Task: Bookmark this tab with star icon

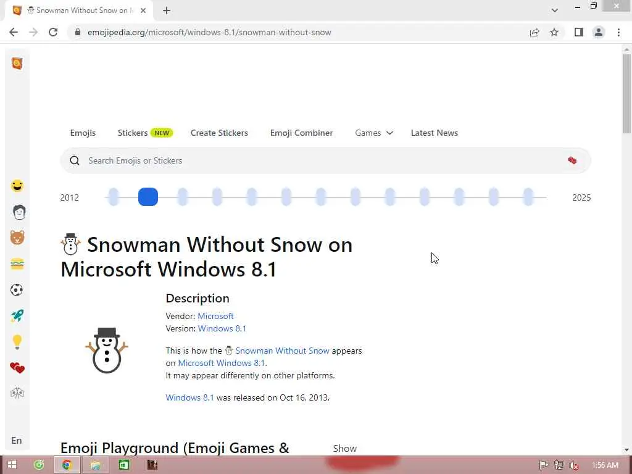Action: pos(554,32)
